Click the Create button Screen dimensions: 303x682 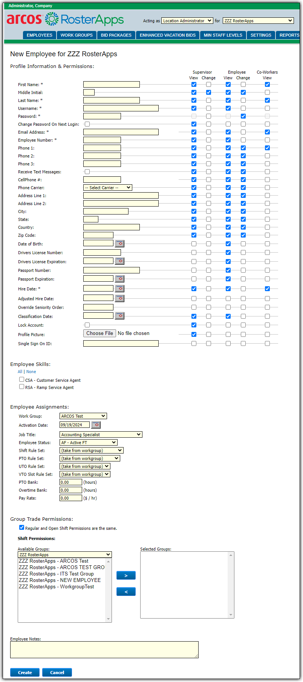tap(25, 673)
